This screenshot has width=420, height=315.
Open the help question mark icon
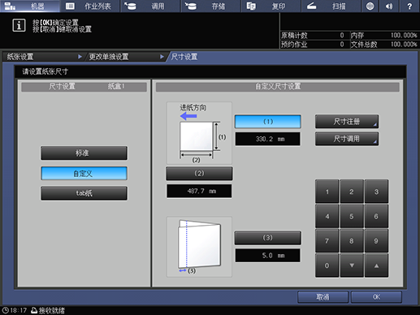(x=410, y=6)
